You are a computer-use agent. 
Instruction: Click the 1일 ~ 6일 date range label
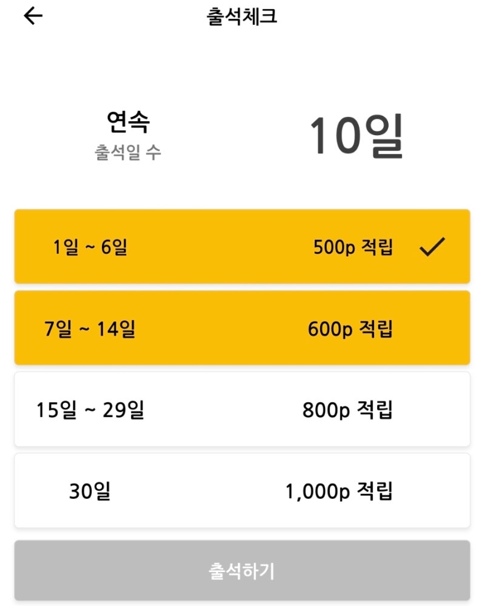pos(90,247)
